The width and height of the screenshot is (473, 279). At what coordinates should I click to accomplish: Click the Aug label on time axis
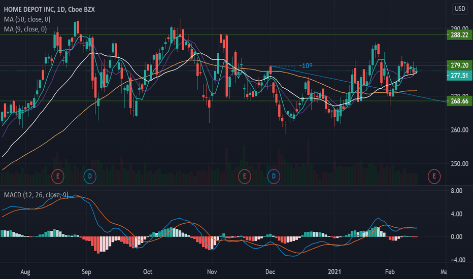click(x=25, y=272)
